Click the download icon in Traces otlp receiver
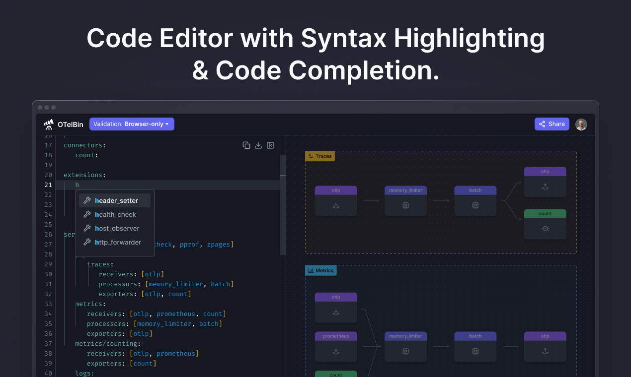631x377 pixels. click(336, 205)
